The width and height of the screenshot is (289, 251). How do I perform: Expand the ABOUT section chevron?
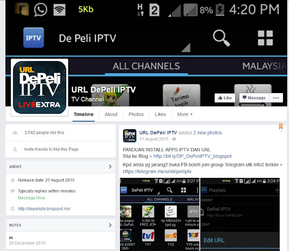110,167
